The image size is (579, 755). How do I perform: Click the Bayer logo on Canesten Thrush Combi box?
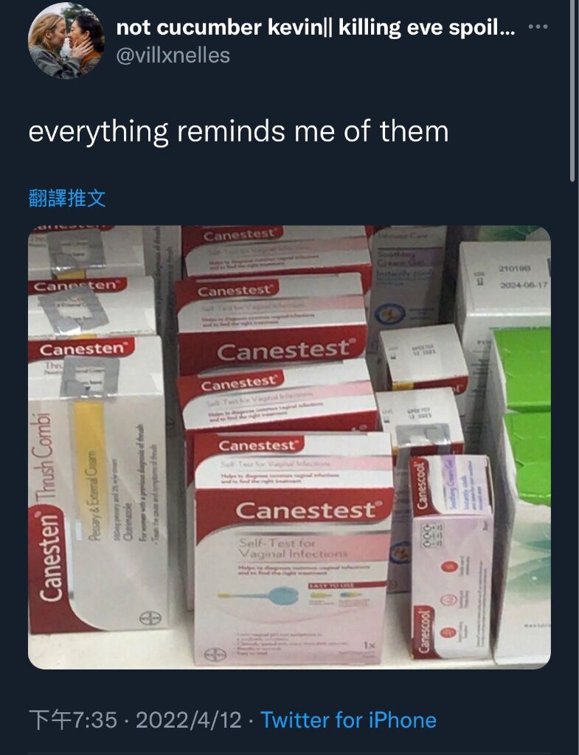click(x=147, y=618)
